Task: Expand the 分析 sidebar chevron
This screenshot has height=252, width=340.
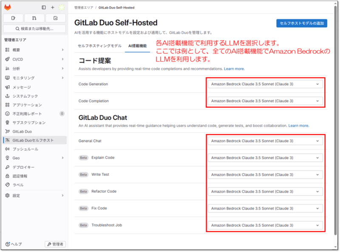Action: [62, 69]
